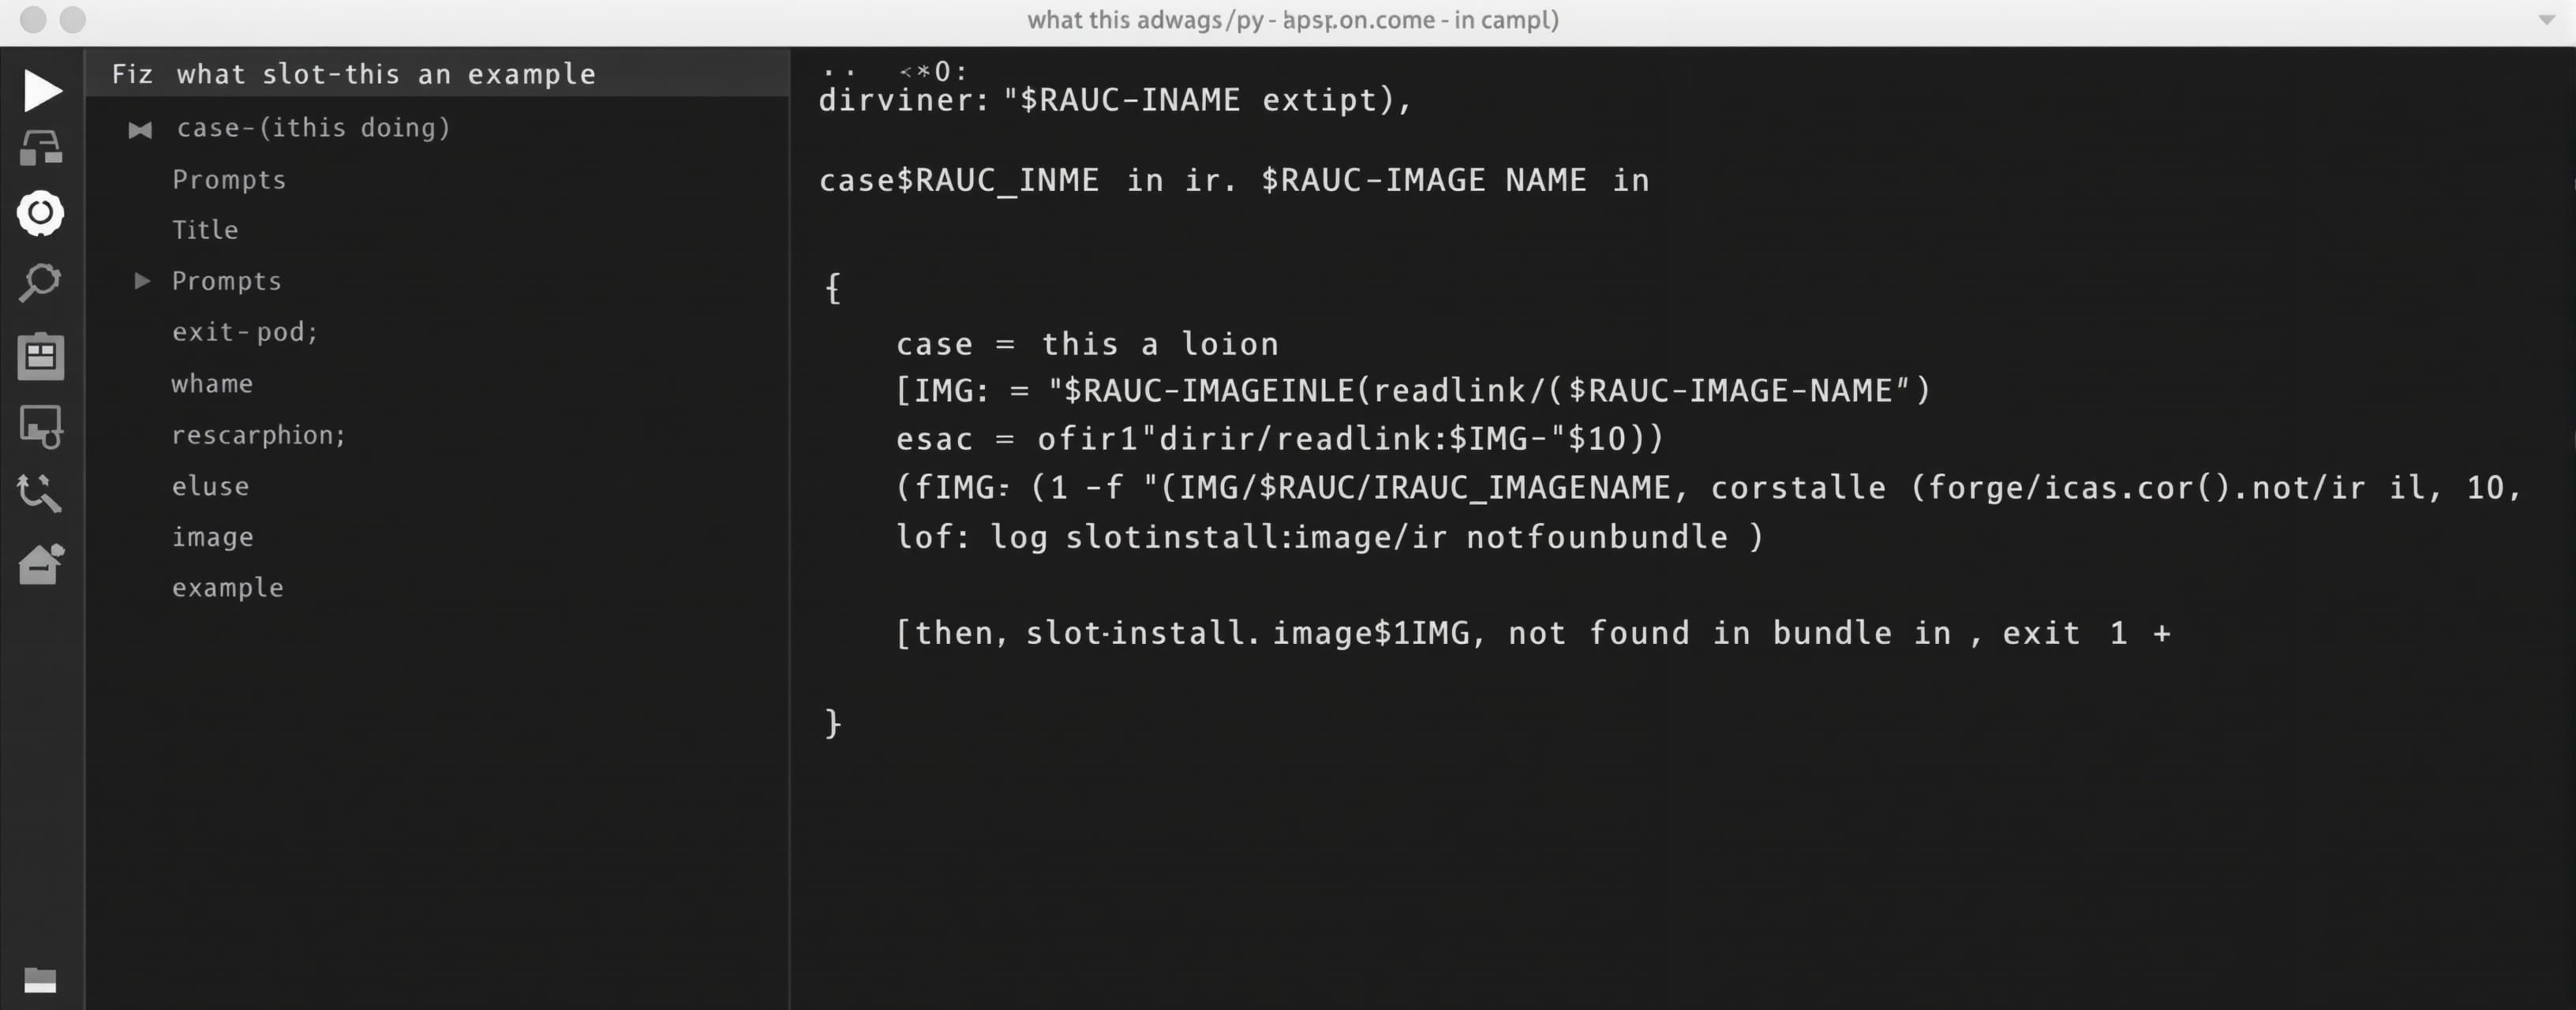Click the '[IMG: =' readlink code line
This screenshot has width=2576, height=1010.
[1413, 390]
